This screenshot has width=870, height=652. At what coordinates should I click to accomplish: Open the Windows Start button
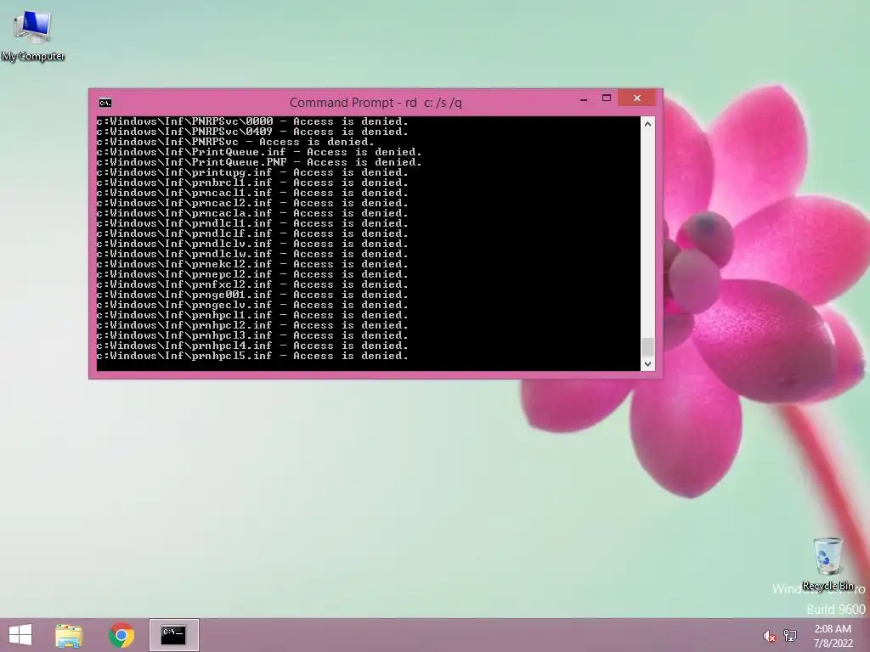20,635
